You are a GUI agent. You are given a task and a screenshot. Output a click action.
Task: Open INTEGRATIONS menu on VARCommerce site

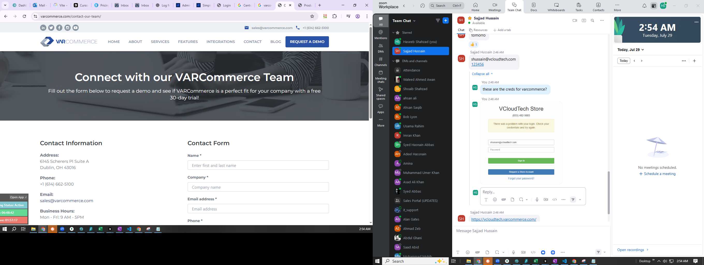[x=221, y=42]
